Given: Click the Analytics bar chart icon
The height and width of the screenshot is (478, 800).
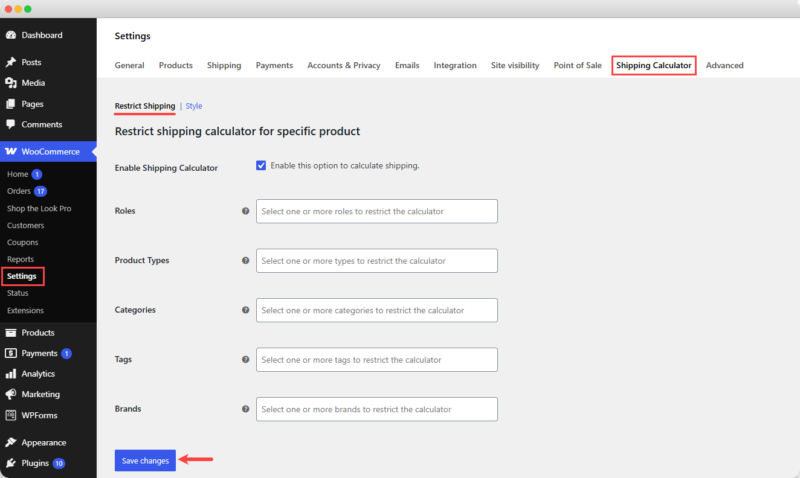Looking at the screenshot, I should click(x=11, y=374).
